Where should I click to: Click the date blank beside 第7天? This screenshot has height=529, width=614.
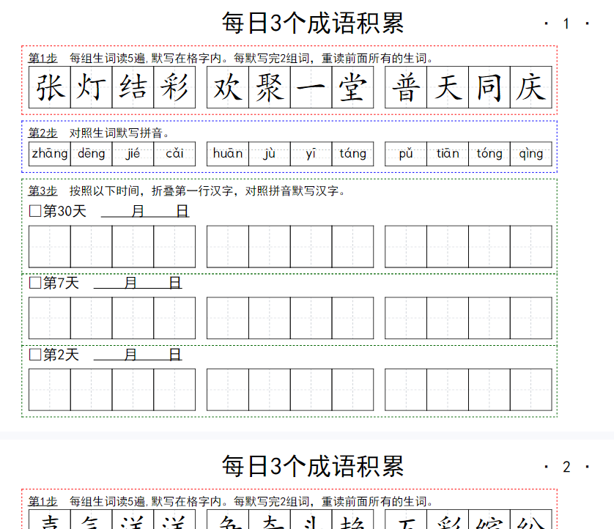coord(138,283)
